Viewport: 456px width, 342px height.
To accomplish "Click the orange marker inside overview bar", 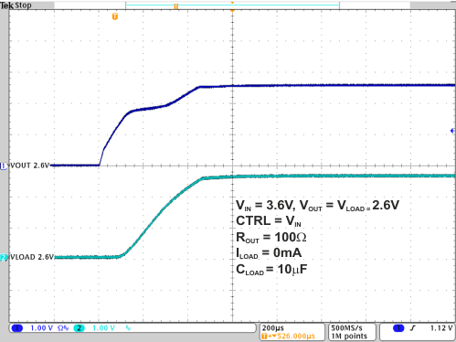I will point(175,6).
